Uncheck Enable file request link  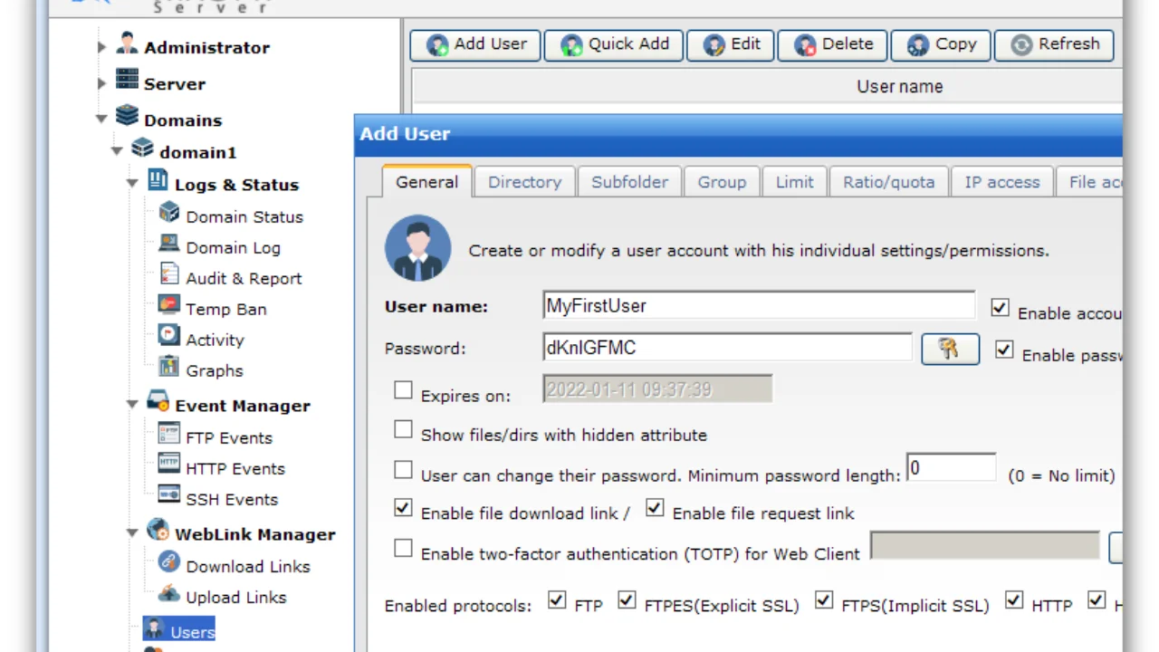(x=655, y=508)
